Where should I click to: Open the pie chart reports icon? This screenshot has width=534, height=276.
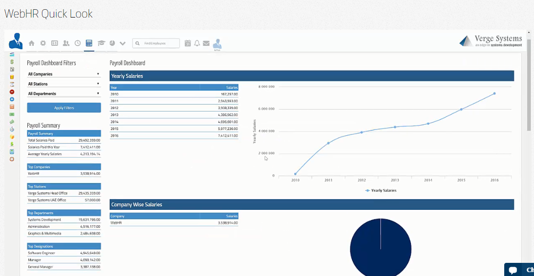click(x=112, y=43)
